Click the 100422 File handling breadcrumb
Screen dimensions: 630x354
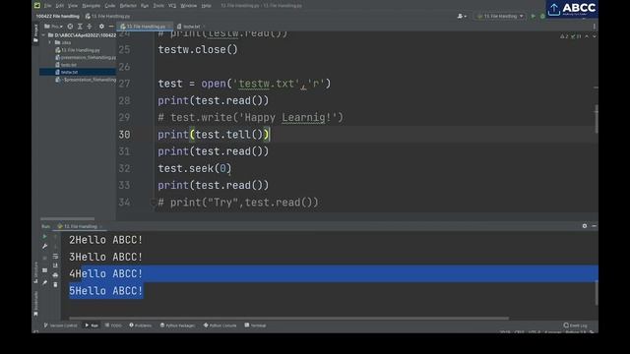pos(57,16)
